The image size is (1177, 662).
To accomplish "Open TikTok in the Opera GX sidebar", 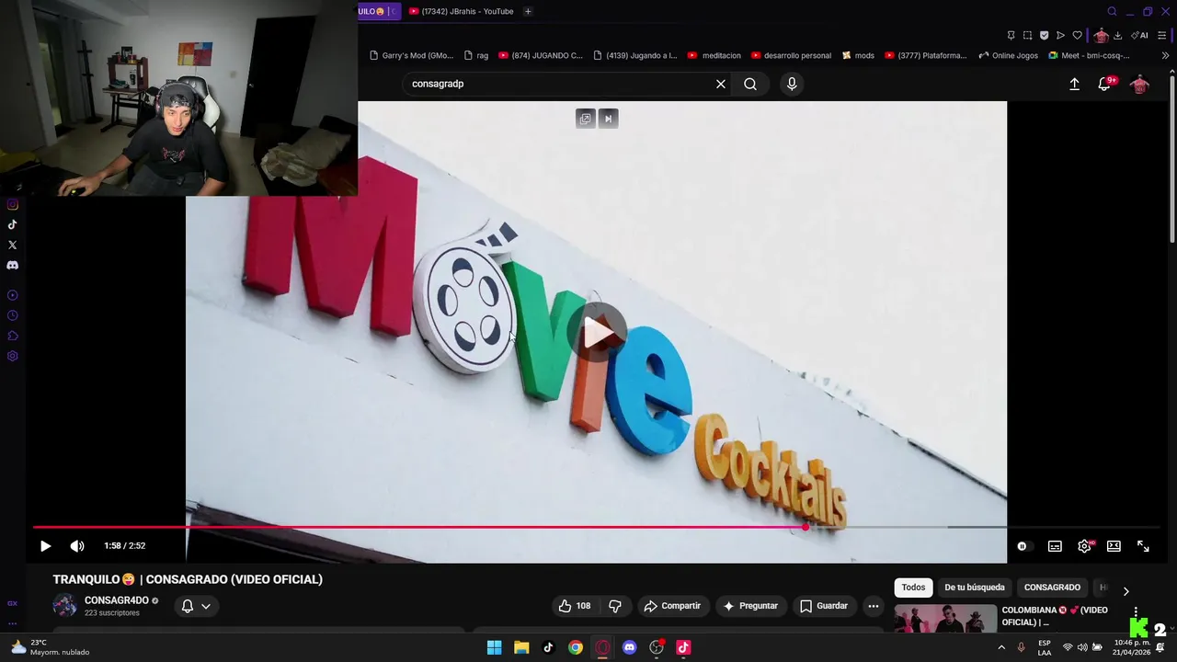I will pos(12,224).
